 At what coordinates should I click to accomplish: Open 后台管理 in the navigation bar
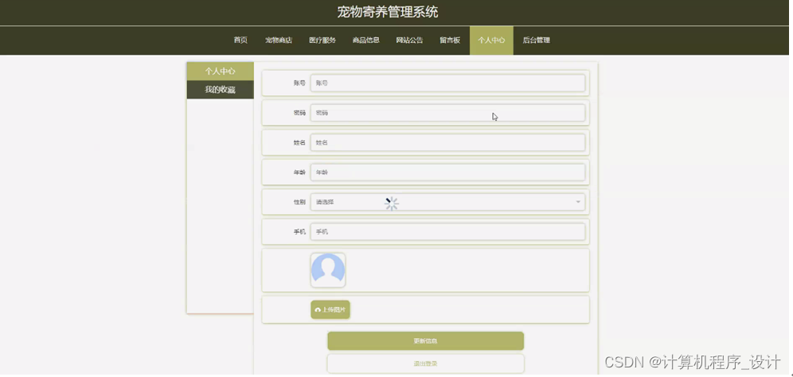pos(536,41)
